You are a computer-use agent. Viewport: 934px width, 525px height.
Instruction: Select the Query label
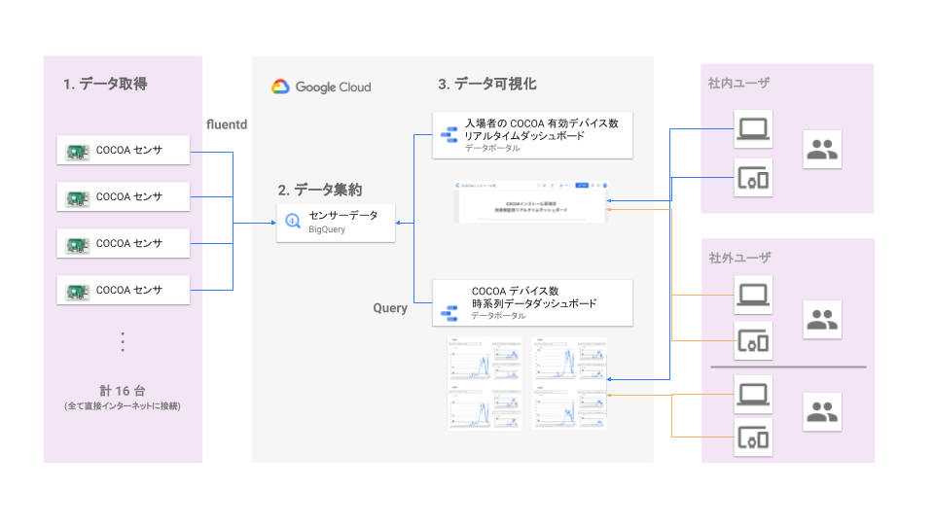[x=390, y=308]
